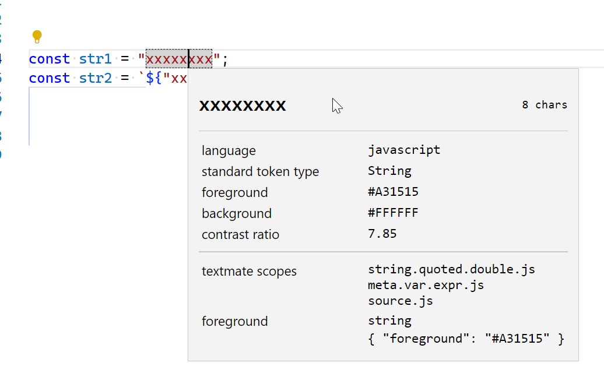The width and height of the screenshot is (604, 380).
Task: Click the 'textmate scopes' label
Action: pyautogui.click(x=249, y=271)
